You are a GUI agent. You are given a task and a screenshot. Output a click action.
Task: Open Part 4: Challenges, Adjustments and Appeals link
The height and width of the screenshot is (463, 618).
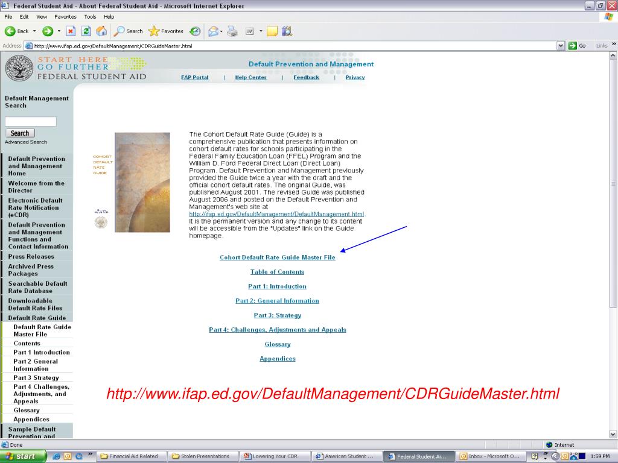pos(278,330)
